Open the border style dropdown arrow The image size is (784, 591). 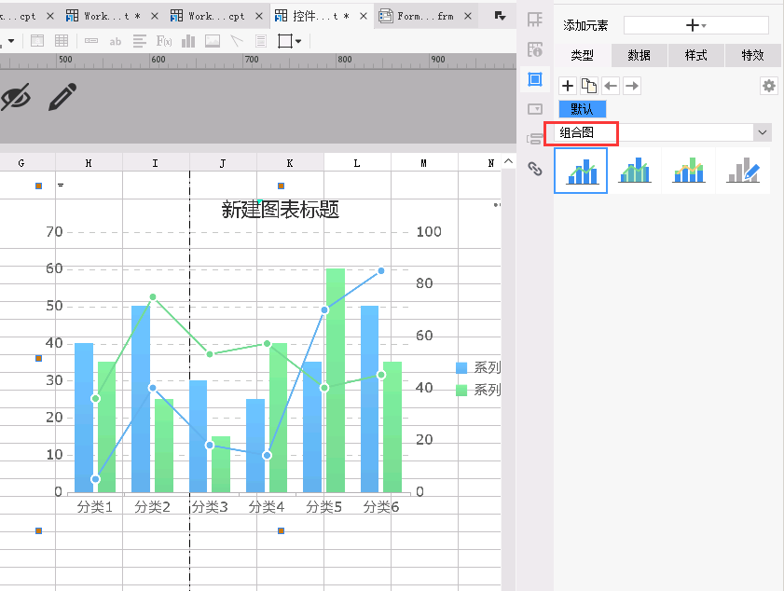[298, 42]
